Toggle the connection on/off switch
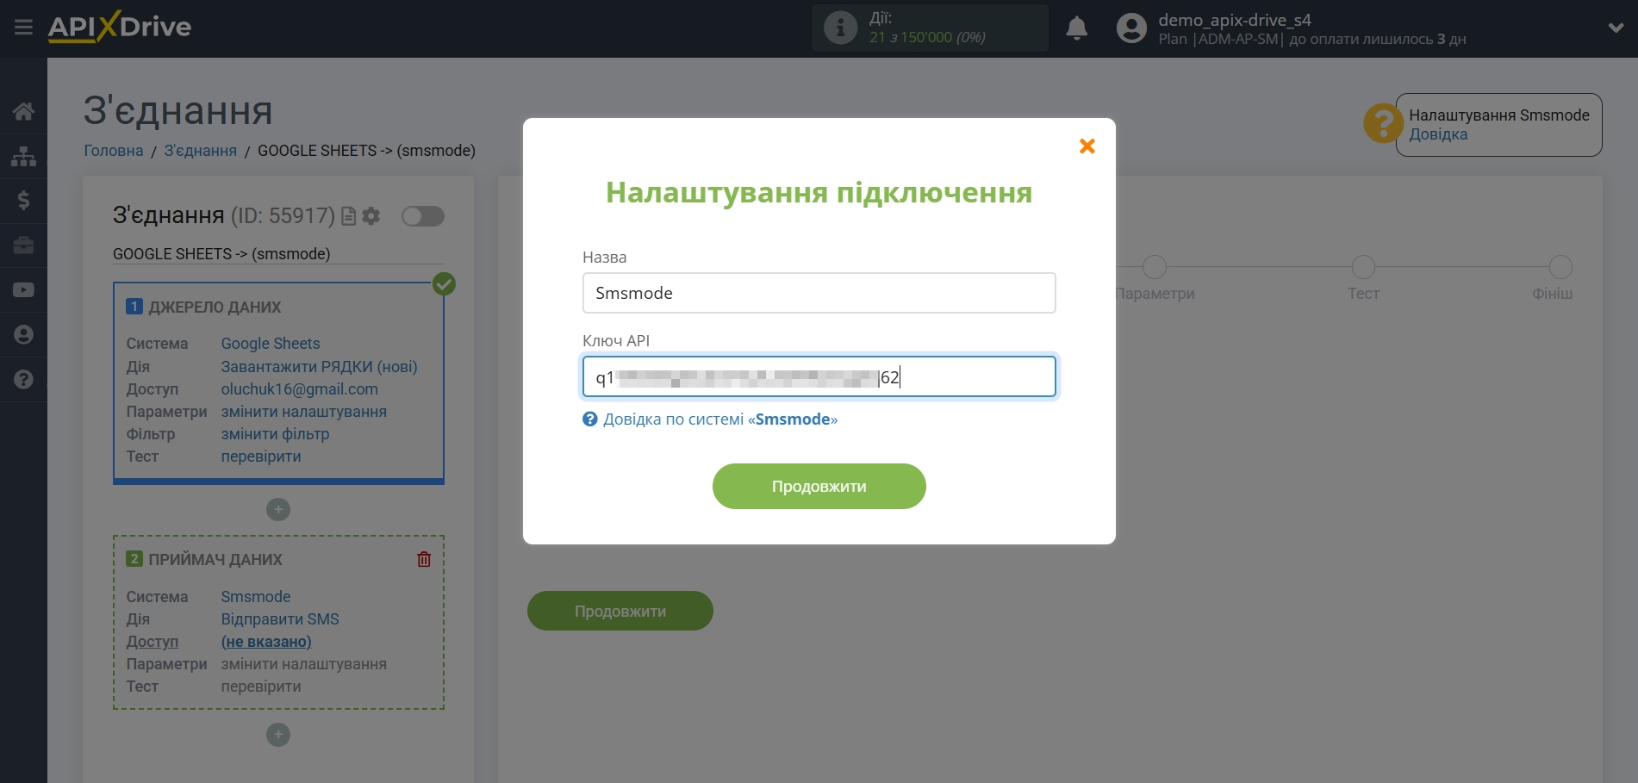The height and width of the screenshot is (783, 1638). coord(422,216)
